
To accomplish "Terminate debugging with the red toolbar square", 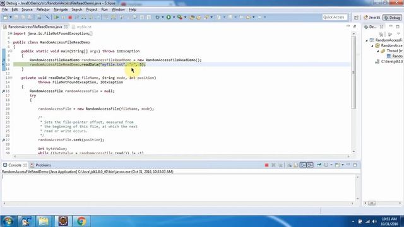I will coord(70,17).
